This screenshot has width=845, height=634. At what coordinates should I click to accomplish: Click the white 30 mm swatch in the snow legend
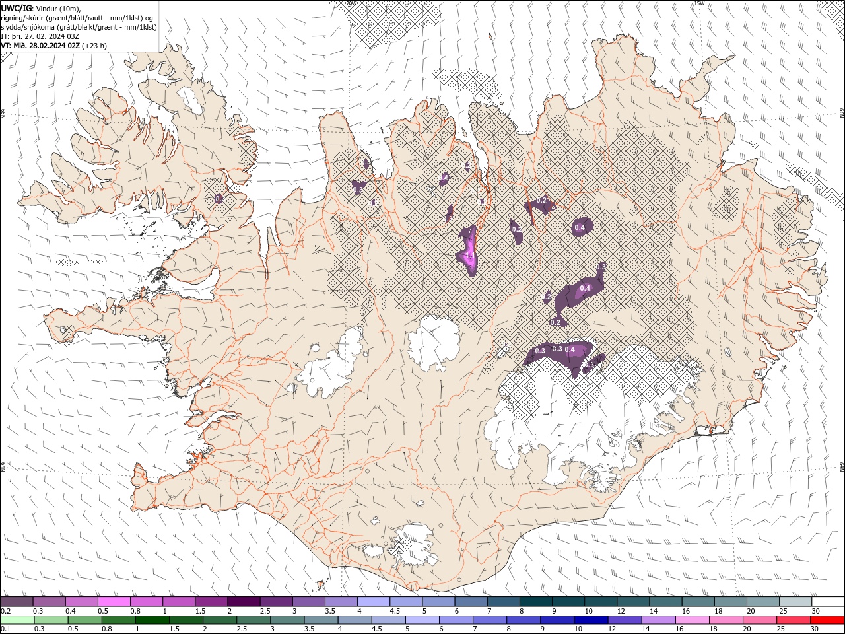828,602
